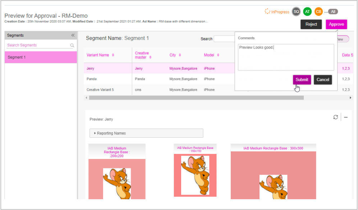This screenshot has height=210, width=358.
Task: Click iPhone in the Panda row
Action: 209,79
